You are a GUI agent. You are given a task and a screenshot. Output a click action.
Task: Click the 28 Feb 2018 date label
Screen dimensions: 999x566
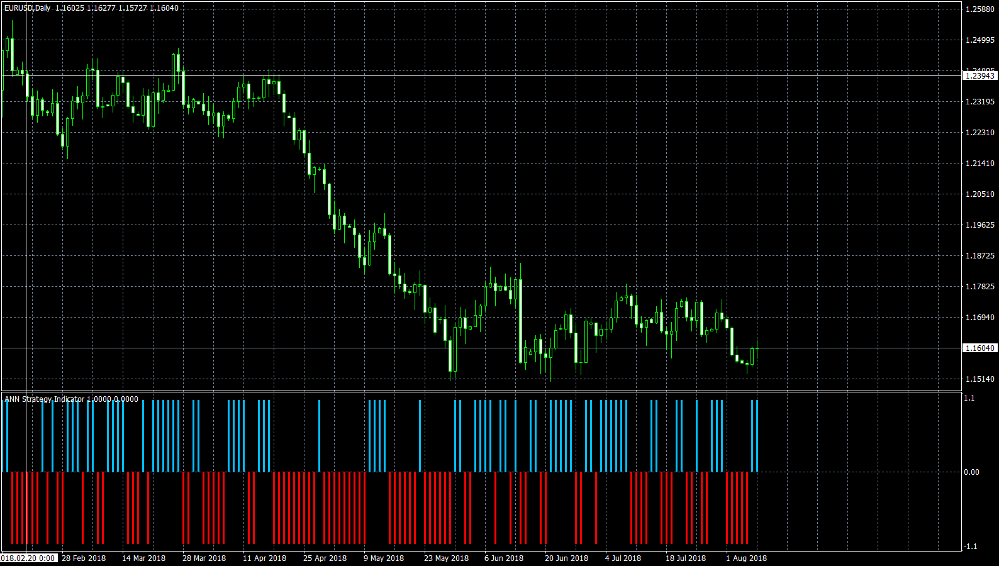(84, 558)
